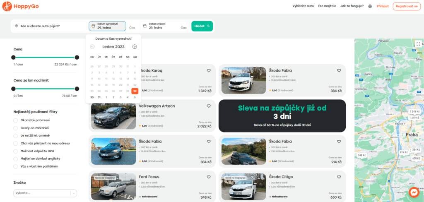Open the Messenger chat bubble
Screen dimensions: 424x202
click(x=414, y=192)
